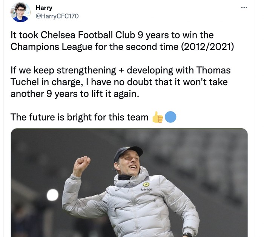Open the display name Harry
Viewport: 264px width, 237px height.
pyautogui.click(x=44, y=8)
